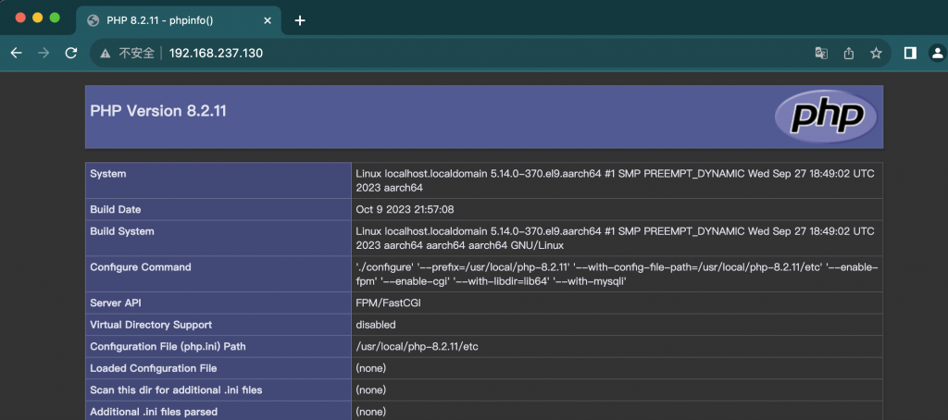Image resolution: width=948 pixels, height=420 pixels.
Task: Click the PHP logo in the header
Action: click(x=825, y=117)
